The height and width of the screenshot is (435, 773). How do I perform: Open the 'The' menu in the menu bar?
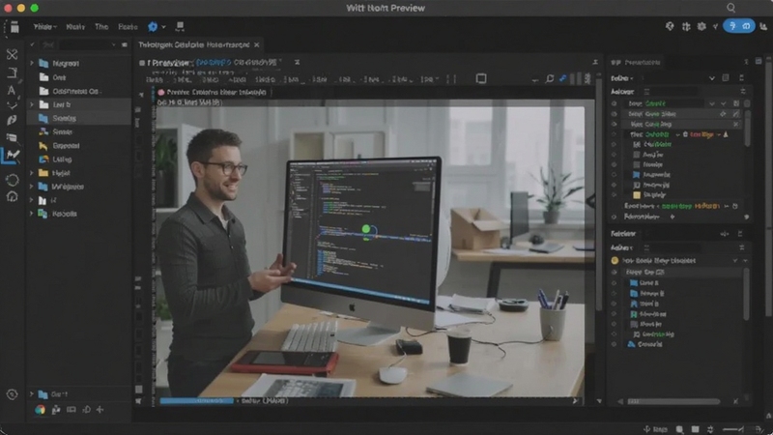(101, 27)
